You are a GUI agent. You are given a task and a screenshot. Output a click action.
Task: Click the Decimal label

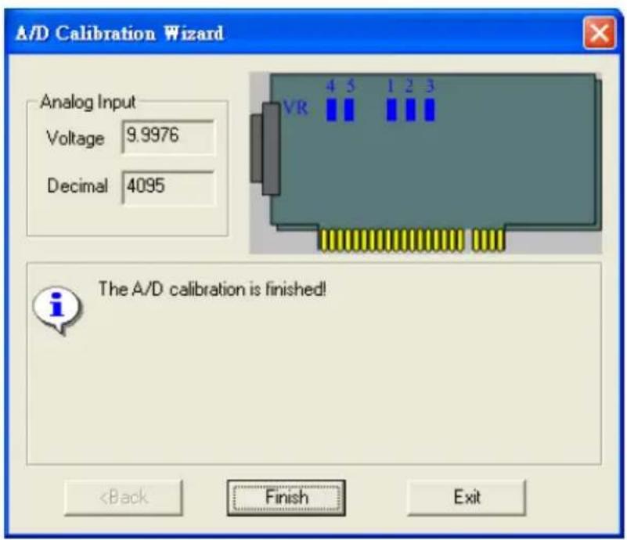(77, 185)
